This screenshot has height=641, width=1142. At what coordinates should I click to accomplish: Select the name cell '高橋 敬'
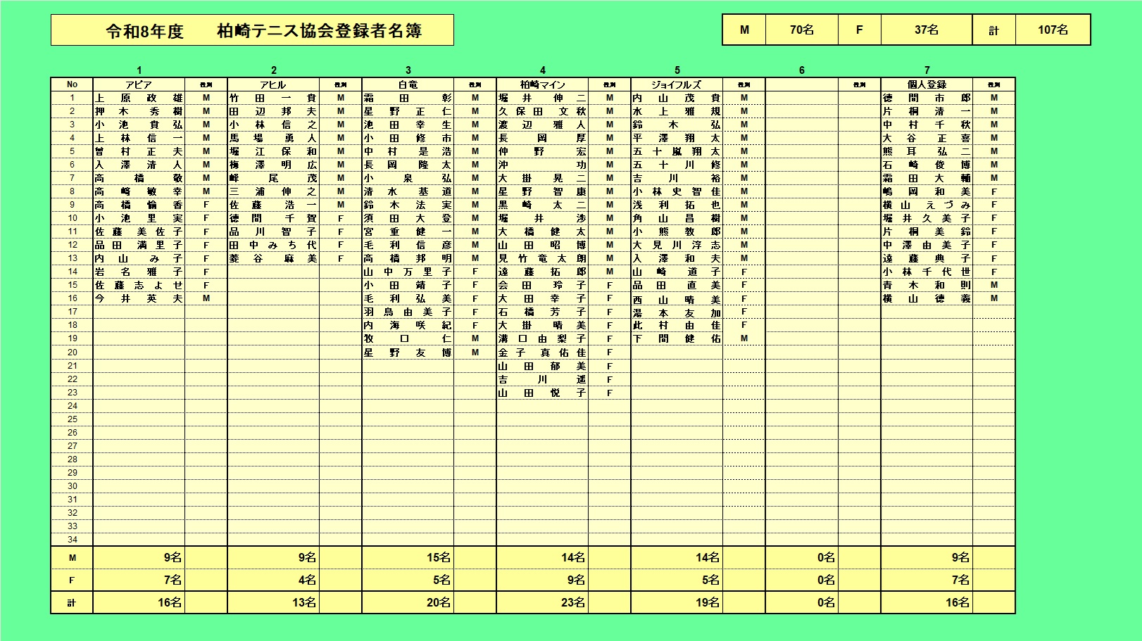139,178
